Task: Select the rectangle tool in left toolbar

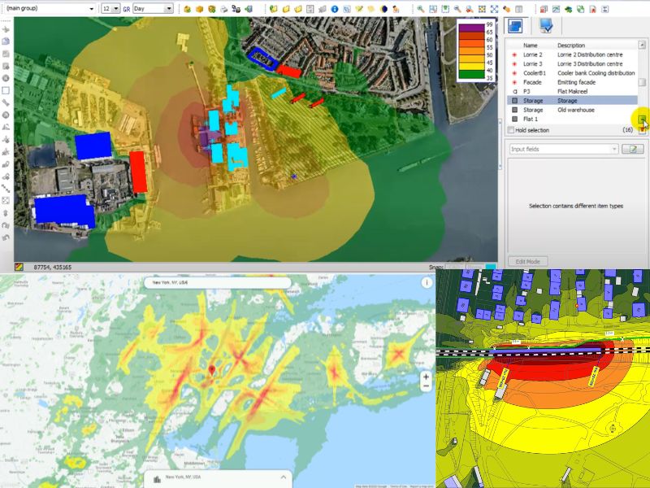Action: (x=6, y=90)
